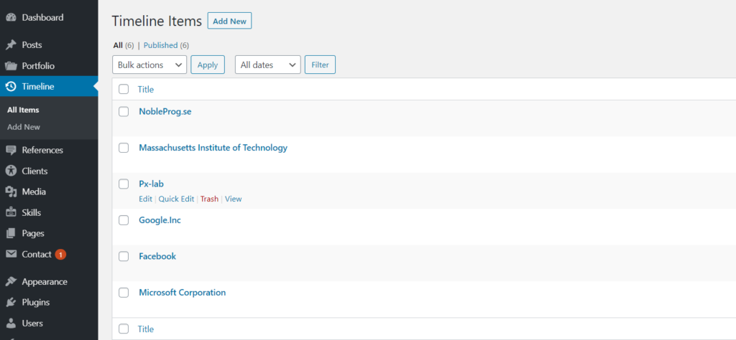Check the Google.Inc row checkbox

point(124,220)
